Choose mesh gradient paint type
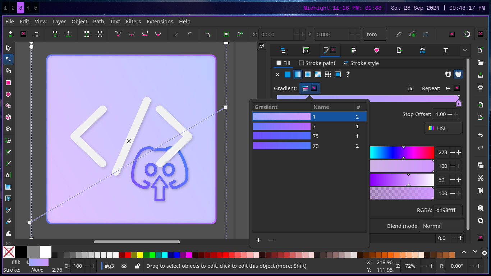491x276 pixels. 318,74
